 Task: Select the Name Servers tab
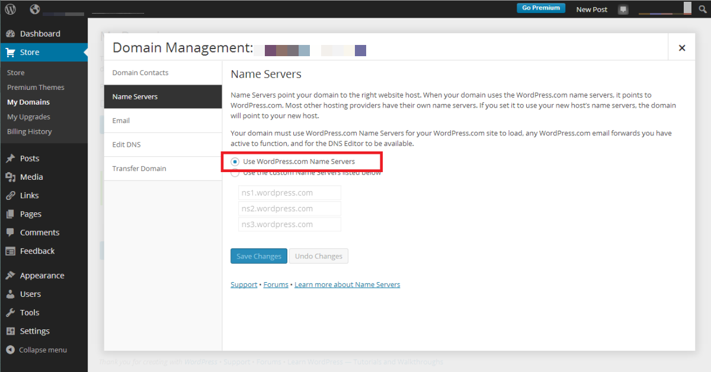[x=163, y=96]
